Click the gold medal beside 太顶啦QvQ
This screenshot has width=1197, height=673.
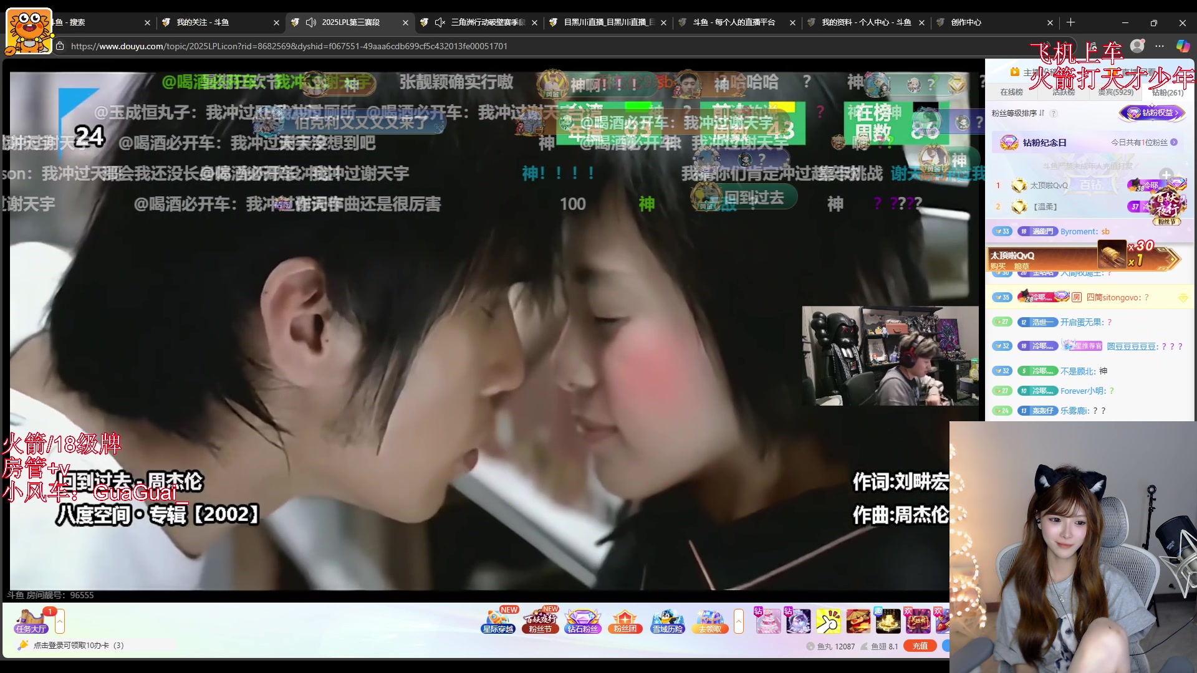pos(1019,185)
